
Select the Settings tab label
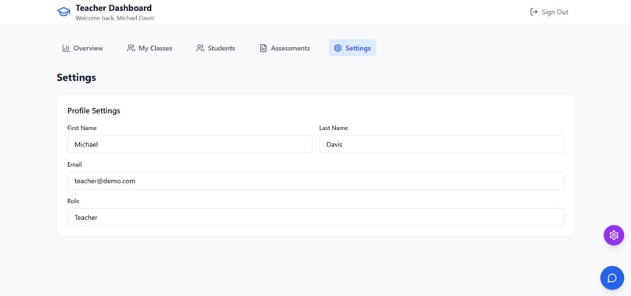358,49
